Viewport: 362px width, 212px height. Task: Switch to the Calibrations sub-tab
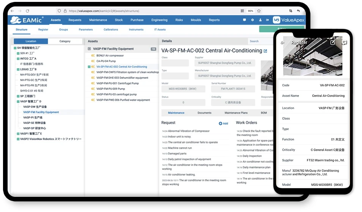pos(110,30)
